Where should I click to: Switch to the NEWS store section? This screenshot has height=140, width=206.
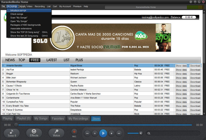point(10,60)
